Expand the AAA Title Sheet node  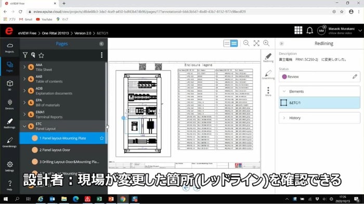(24, 67)
